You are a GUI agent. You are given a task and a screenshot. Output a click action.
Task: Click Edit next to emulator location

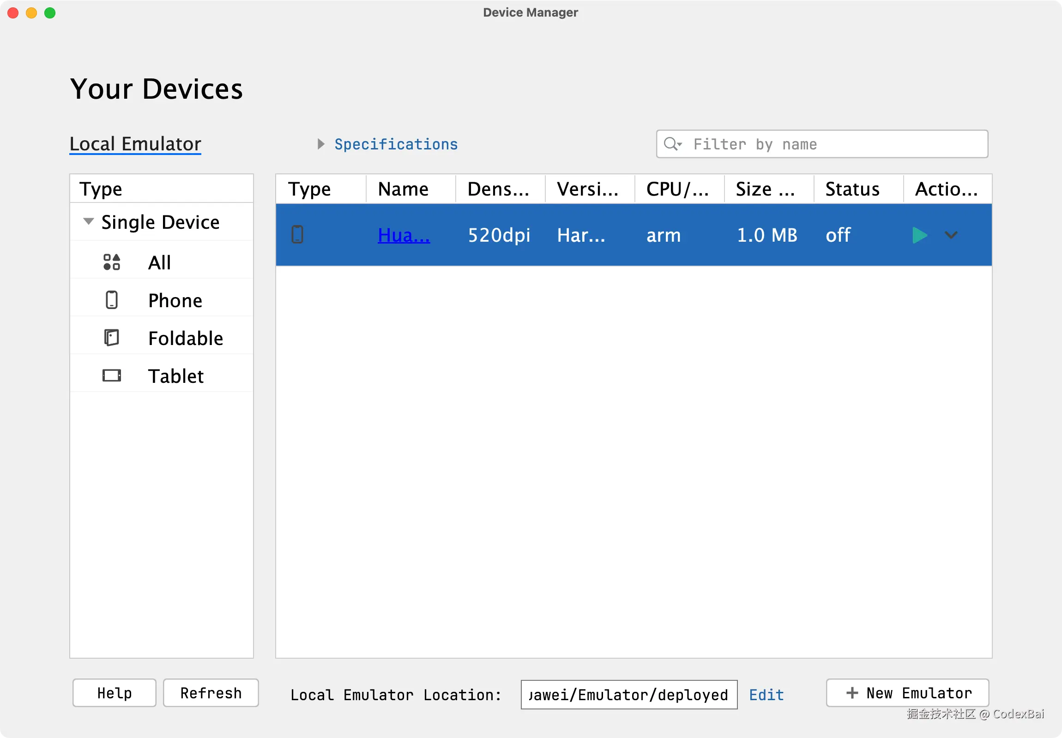pos(766,695)
